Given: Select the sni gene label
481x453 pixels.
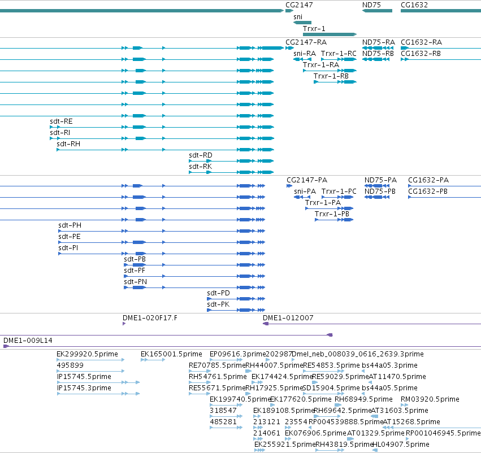Looking at the screenshot, I should pyautogui.click(x=298, y=17).
